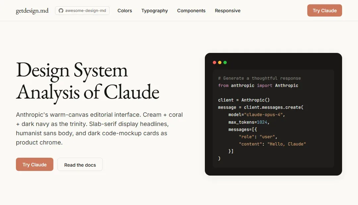Click the 'message = client.messages.create(' line
The image size is (358, 205).
pos(261,107)
